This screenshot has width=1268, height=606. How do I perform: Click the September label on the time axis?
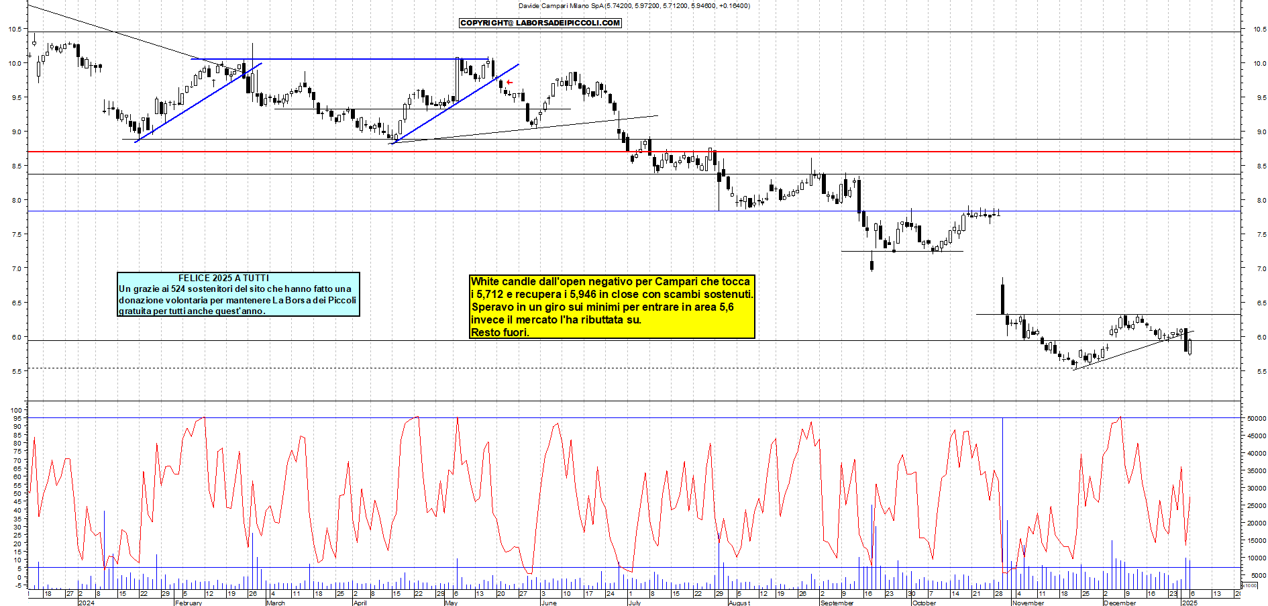[837, 603]
